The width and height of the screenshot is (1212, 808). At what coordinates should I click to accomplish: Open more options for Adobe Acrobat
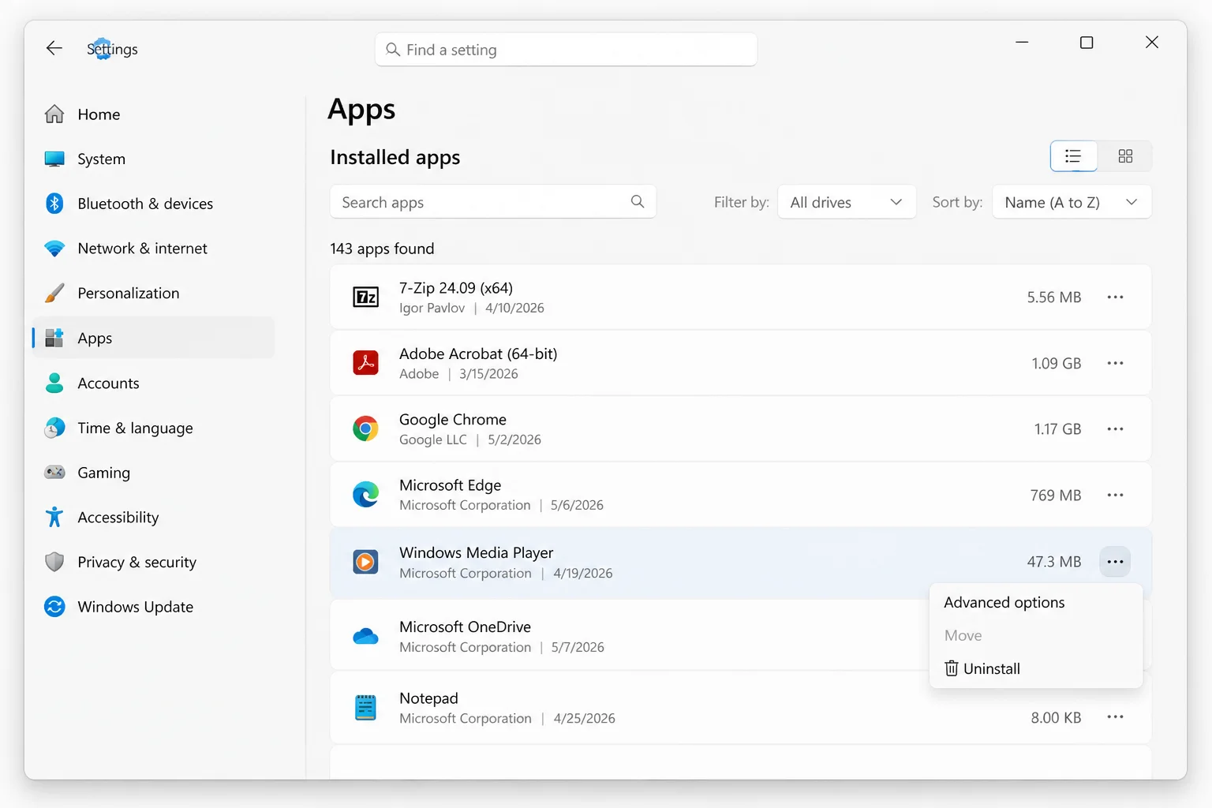[x=1115, y=363]
